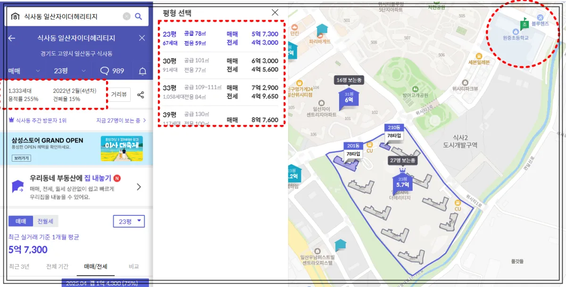Click the magnifier search icon

pos(139,16)
